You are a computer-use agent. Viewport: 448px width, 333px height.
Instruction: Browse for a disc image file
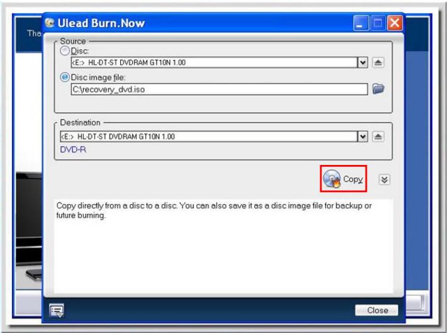(x=378, y=89)
